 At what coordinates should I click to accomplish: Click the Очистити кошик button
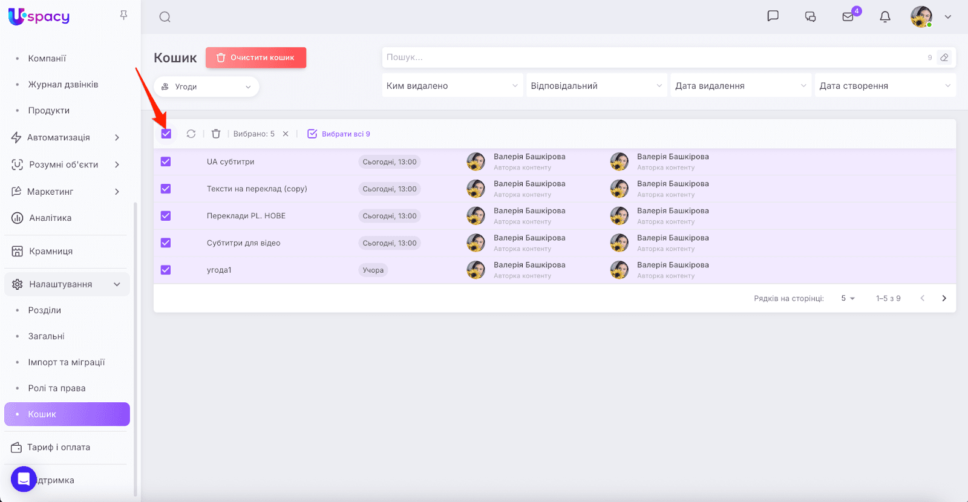pyautogui.click(x=256, y=57)
